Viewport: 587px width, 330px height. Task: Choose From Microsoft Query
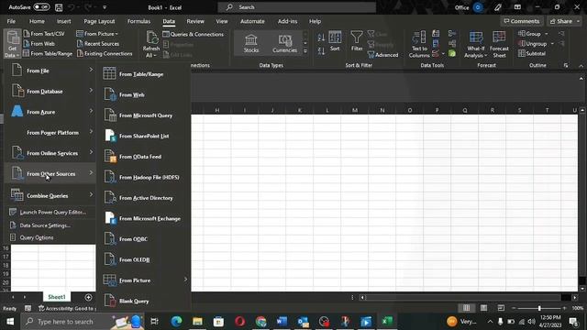[x=144, y=115]
